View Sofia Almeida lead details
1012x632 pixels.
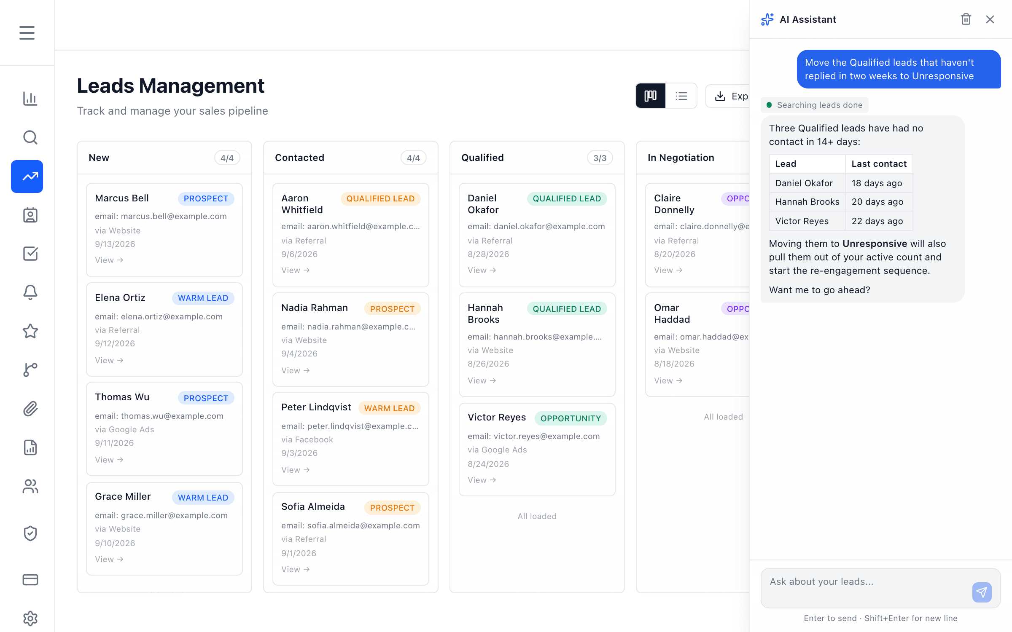pos(295,569)
